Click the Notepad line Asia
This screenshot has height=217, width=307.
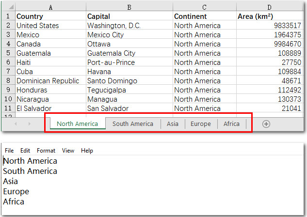[10, 181]
